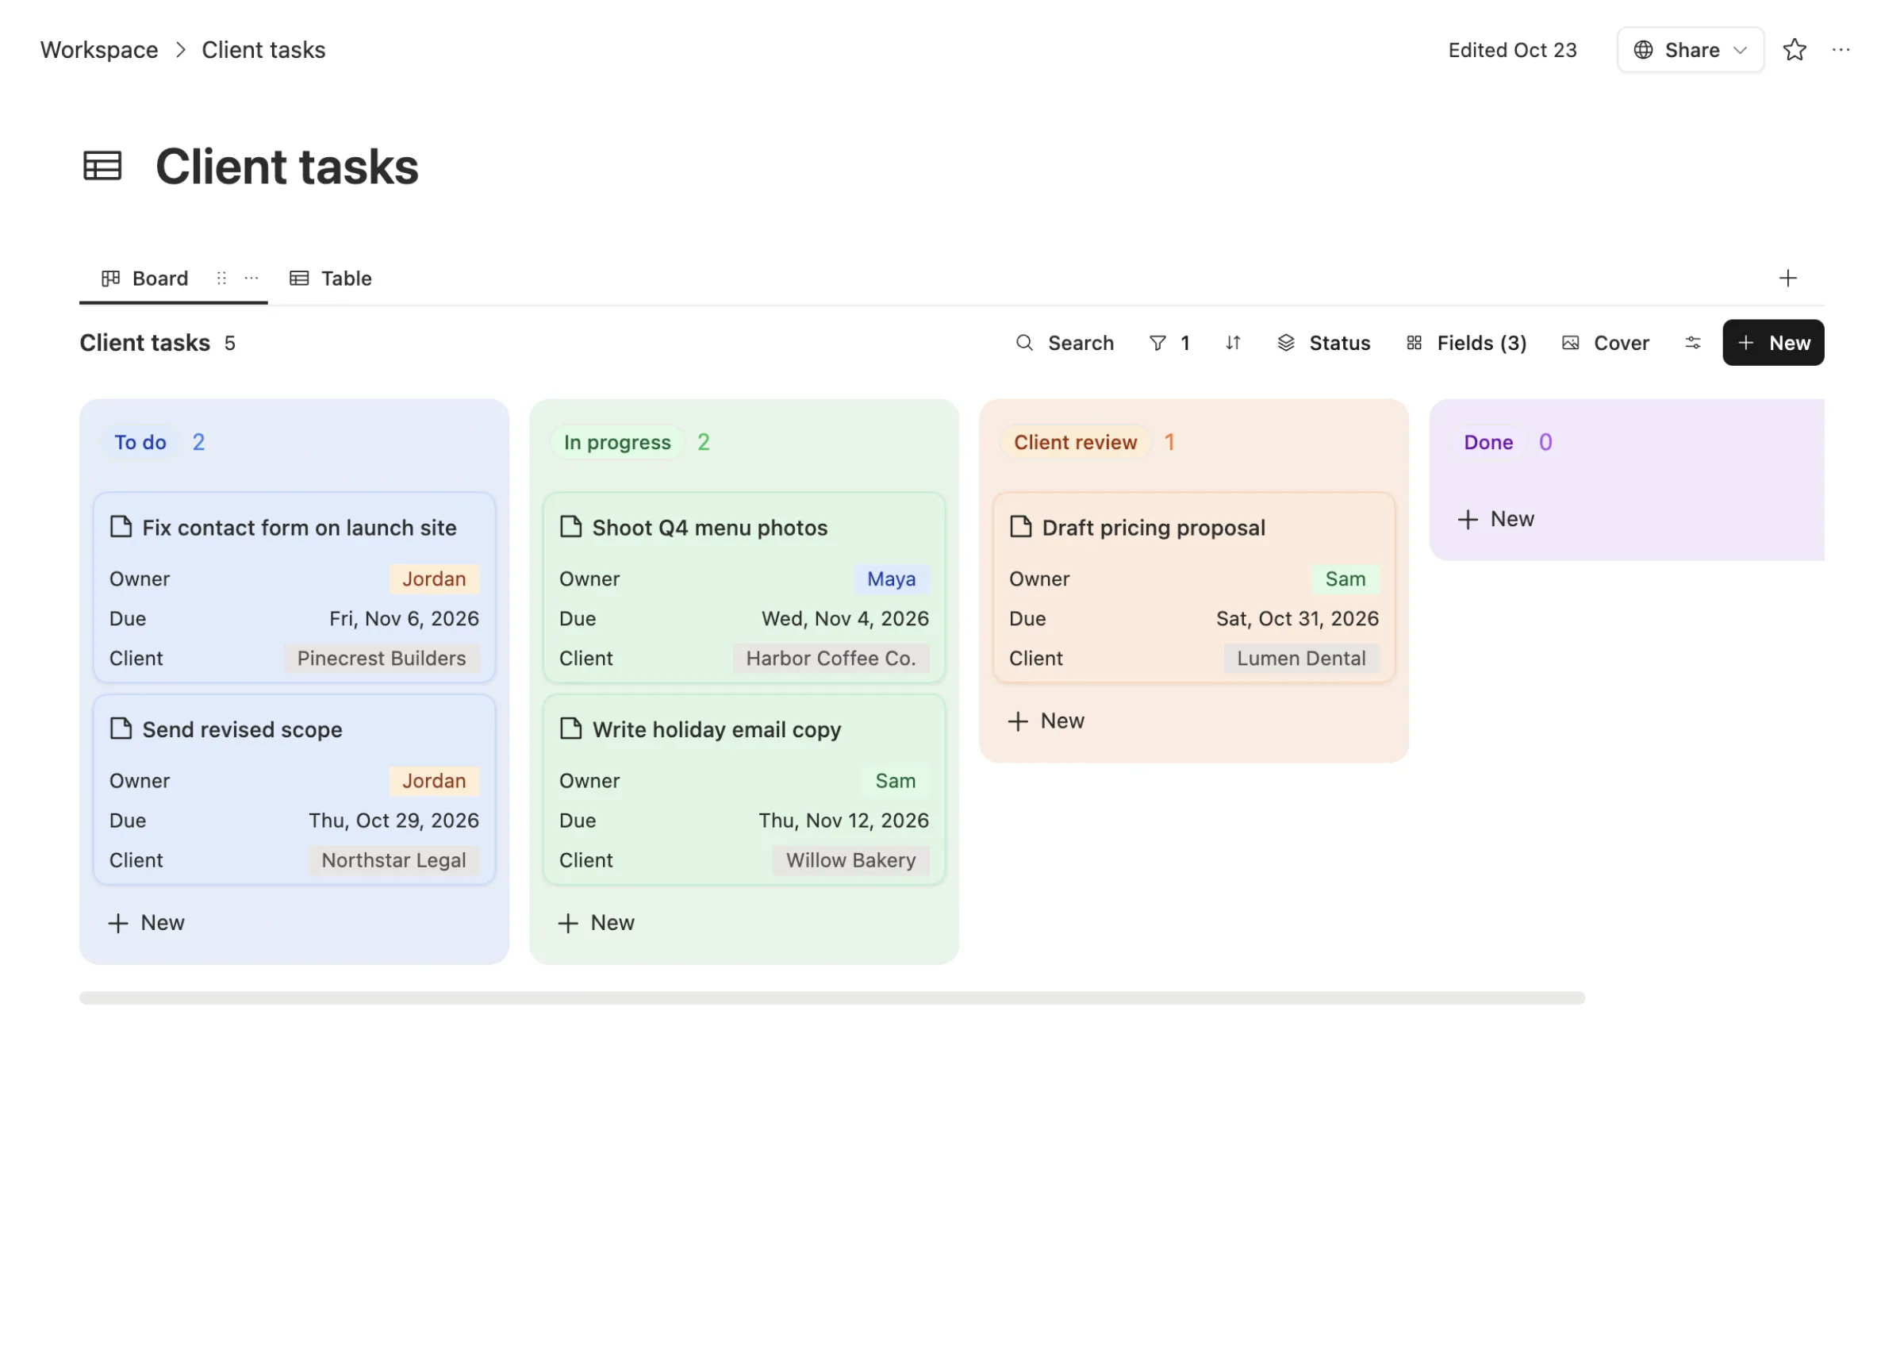Click due date Wed, Nov 4, 2026

[x=845, y=618]
